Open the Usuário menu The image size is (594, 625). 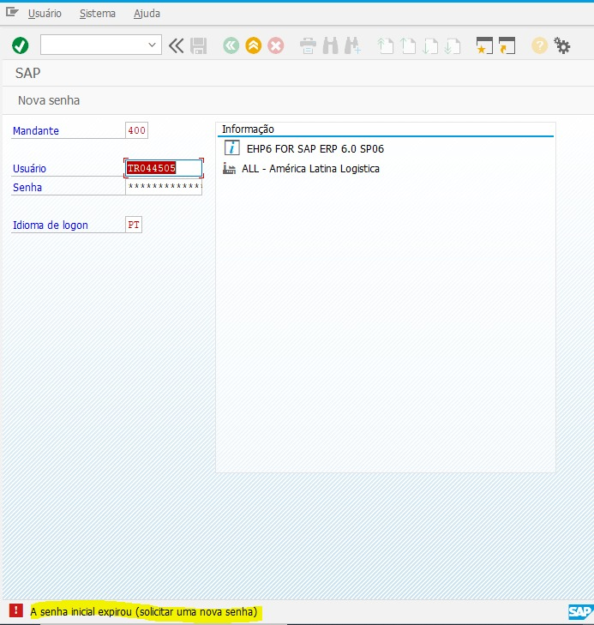45,14
